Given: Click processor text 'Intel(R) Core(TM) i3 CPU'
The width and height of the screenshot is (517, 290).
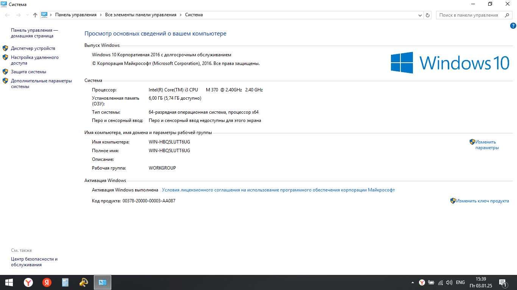Looking at the screenshot, I should 173,90.
